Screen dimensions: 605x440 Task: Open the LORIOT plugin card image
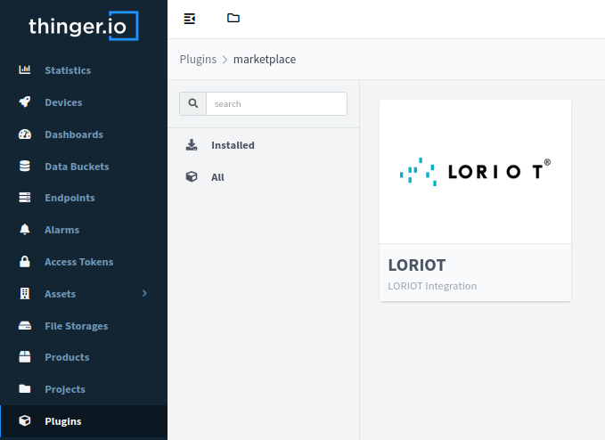coord(475,171)
